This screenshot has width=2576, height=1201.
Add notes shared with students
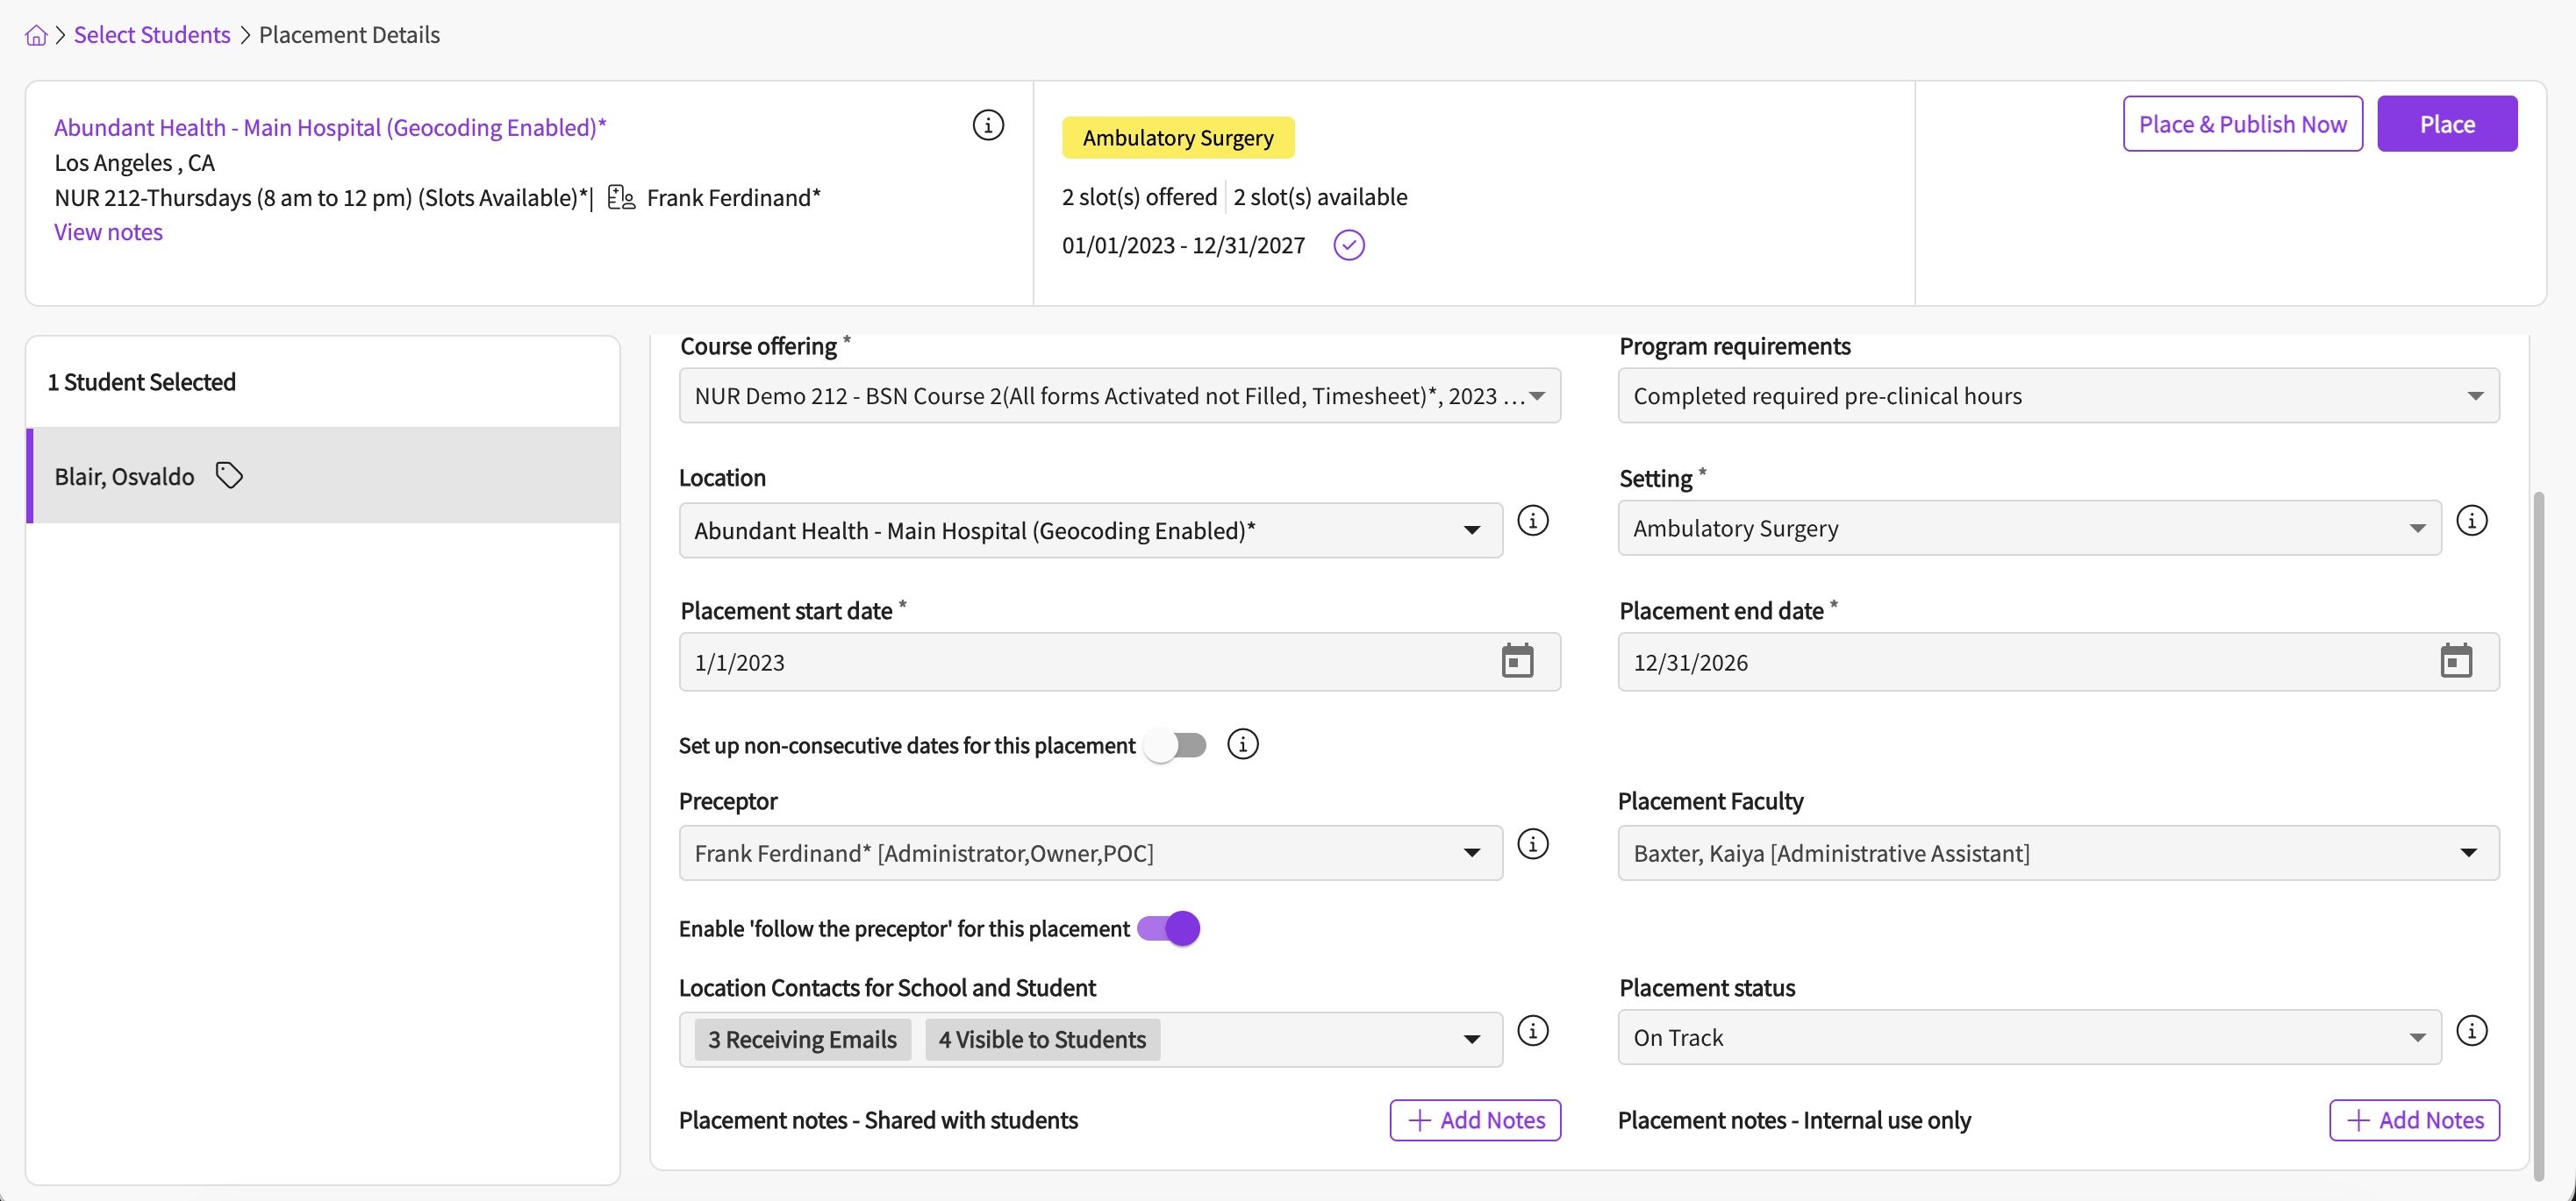pyautogui.click(x=1474, y=1120)
